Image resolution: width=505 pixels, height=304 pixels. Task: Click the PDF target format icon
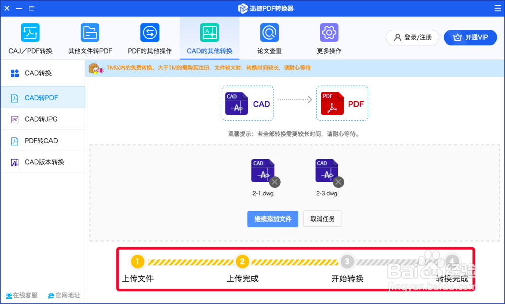click(342, 103)
